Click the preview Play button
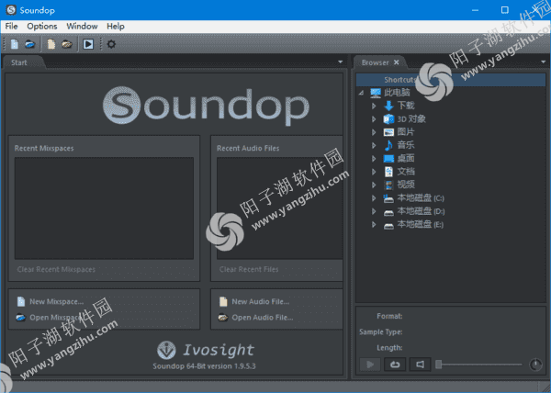551x393 pixels. pyautogui.click(x=370, y=365)
